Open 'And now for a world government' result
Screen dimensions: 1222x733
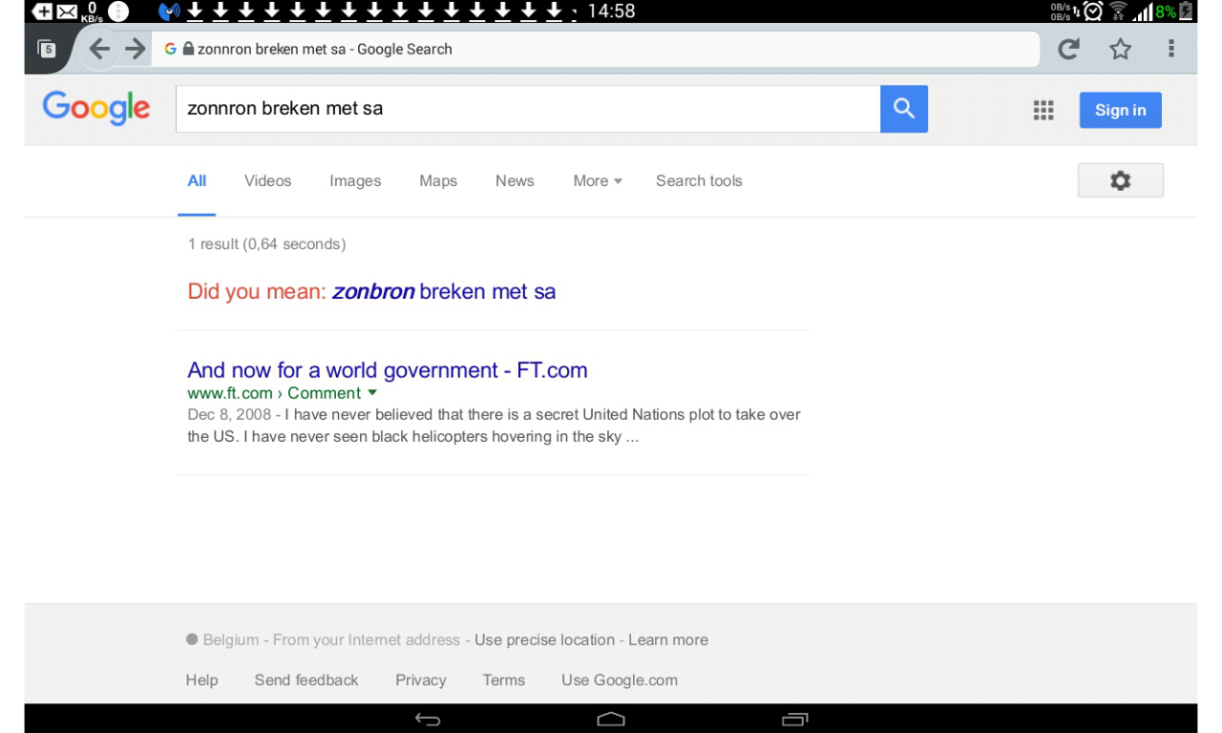[388, 370]
